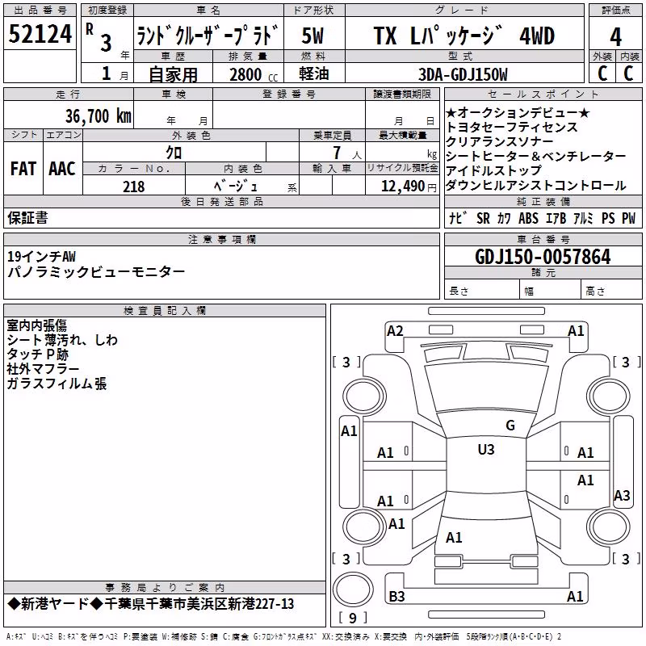The width and height of the screenshot is (646, 646).
Task: Click the inspector note ガラスフィルム張
Action: [57, 384]
